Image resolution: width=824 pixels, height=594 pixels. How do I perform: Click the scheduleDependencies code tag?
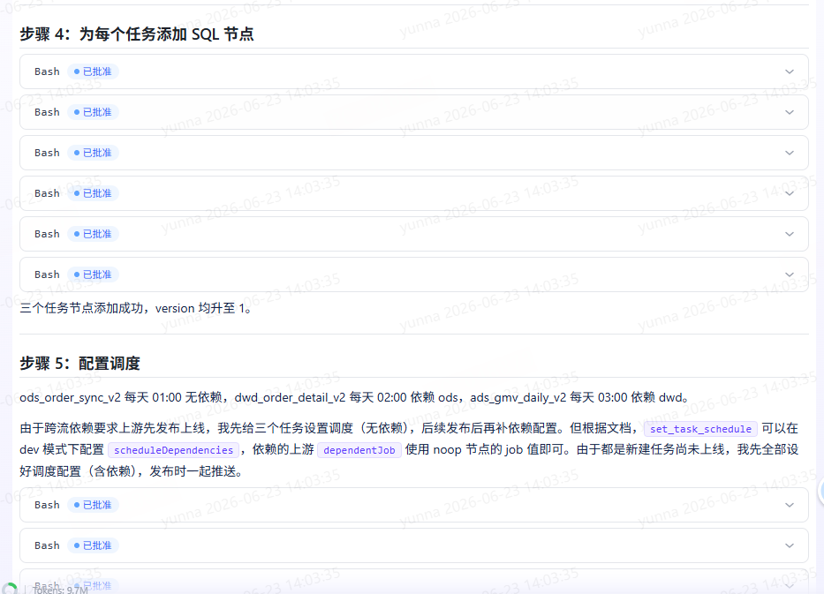pos(173,450)
